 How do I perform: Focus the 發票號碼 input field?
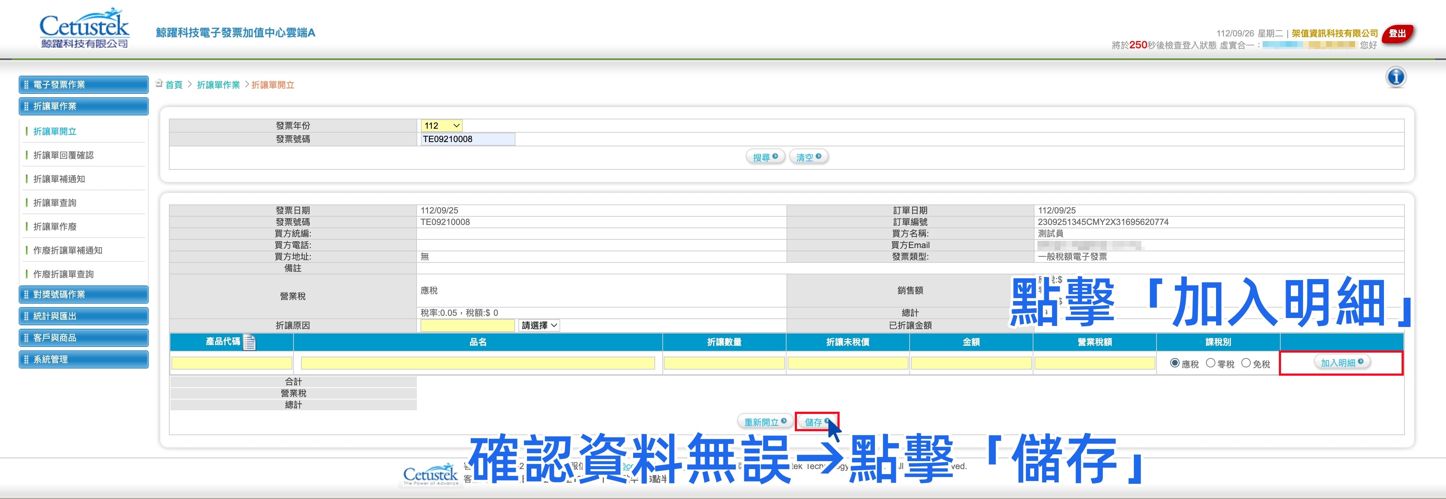click(x=467, y=139)
